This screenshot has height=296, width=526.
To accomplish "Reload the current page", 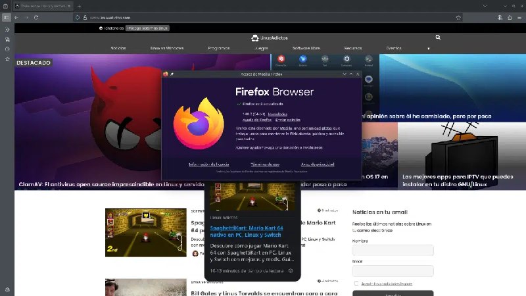I will pos(36,18).
